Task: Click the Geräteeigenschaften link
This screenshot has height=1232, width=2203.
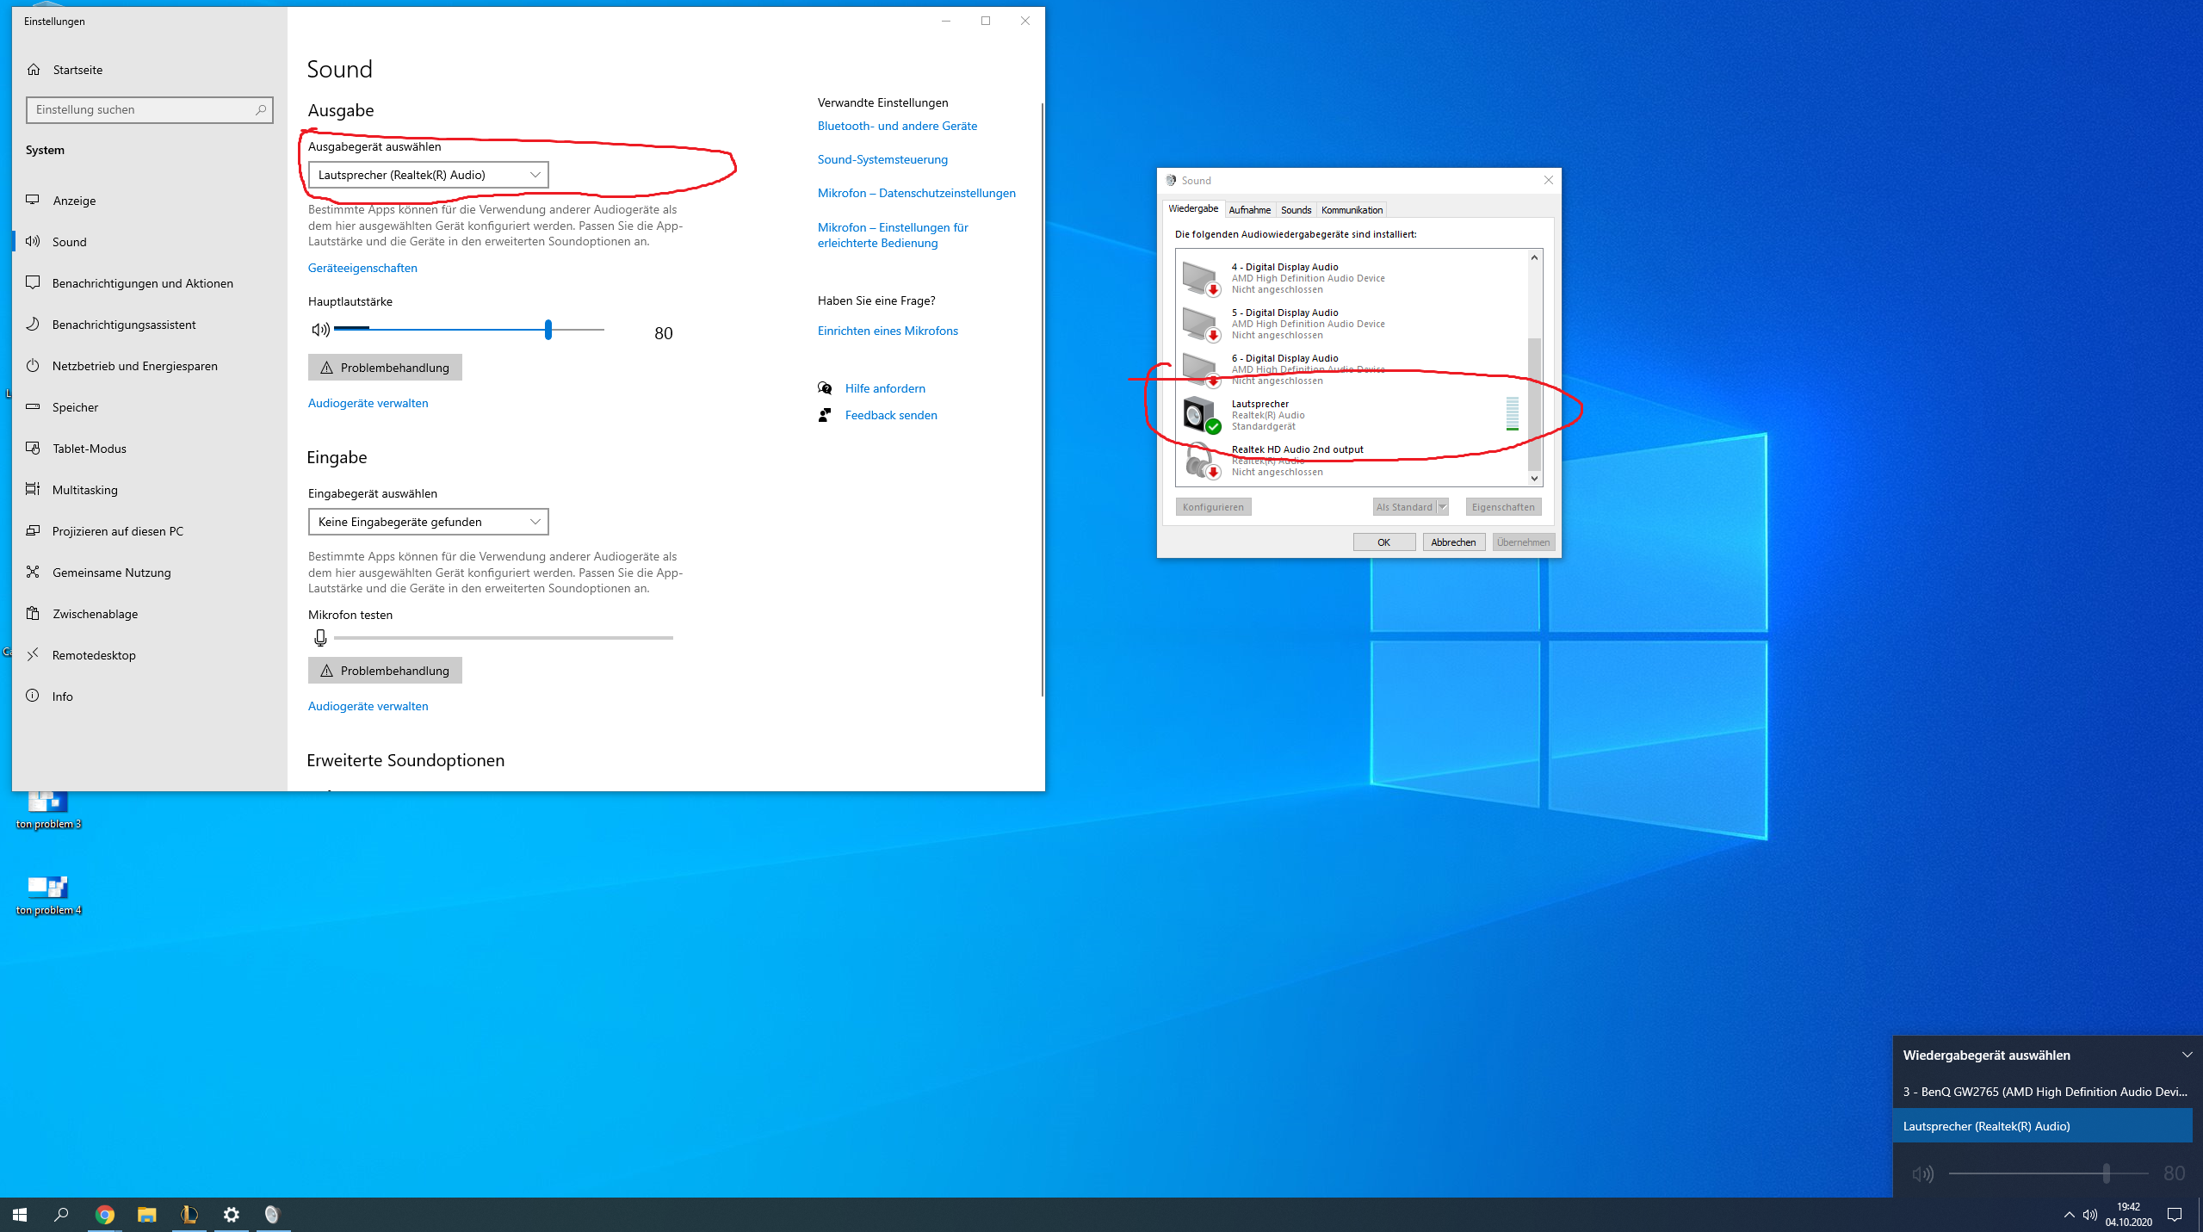Action: click(362, 269)
